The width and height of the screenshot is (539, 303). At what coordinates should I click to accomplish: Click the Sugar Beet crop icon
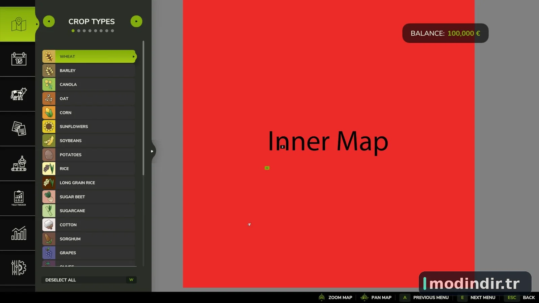pos(49,197)
